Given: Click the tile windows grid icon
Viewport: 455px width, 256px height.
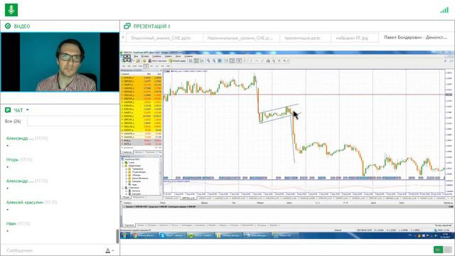Looking at the screenshot, I should point(220,61).
